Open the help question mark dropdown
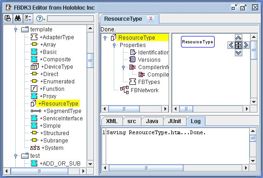This screenshot has height=178, width=263. [x=41, y=18]
